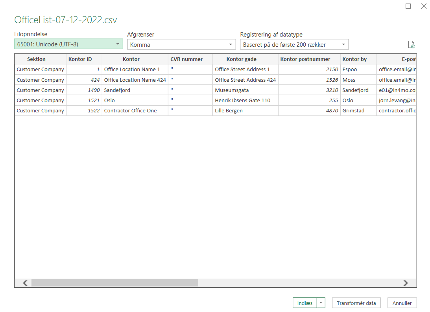Click the horizontal scrollbar thumb
The image size is (430, 312).
click(x=114, y=283)
